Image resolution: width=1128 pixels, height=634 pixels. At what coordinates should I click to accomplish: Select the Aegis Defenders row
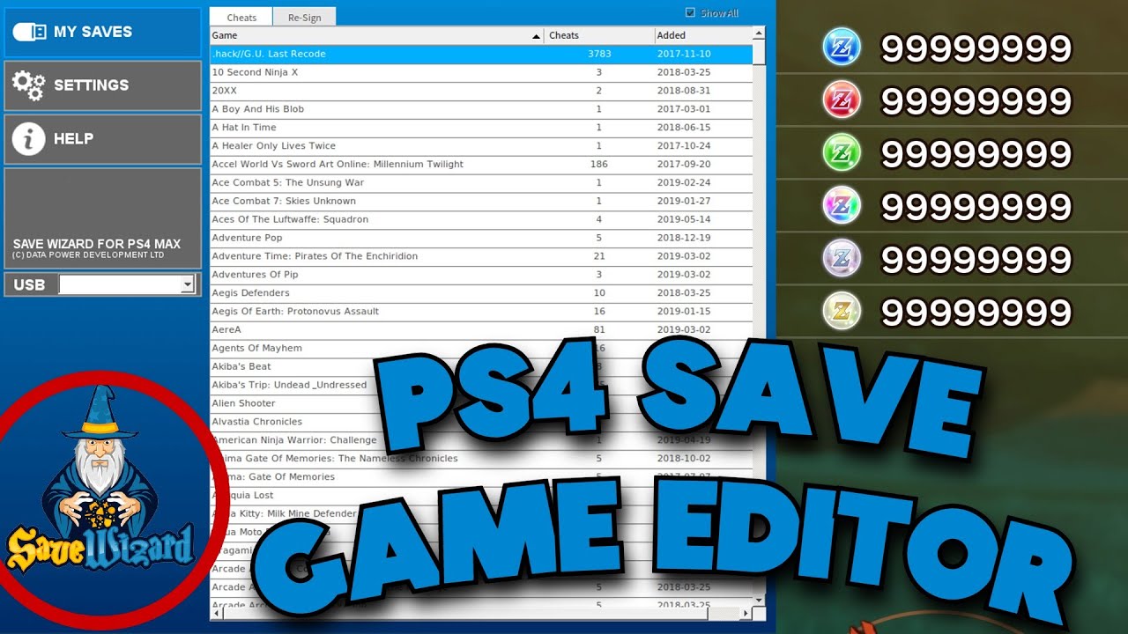coord(481,293)
